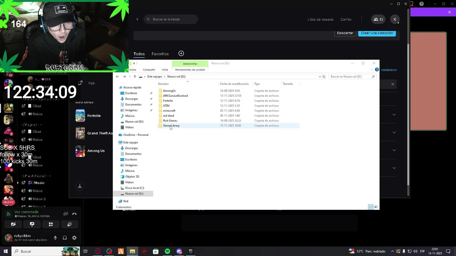
Task: Deafen Discord headphones
Action: click(65, 238)
